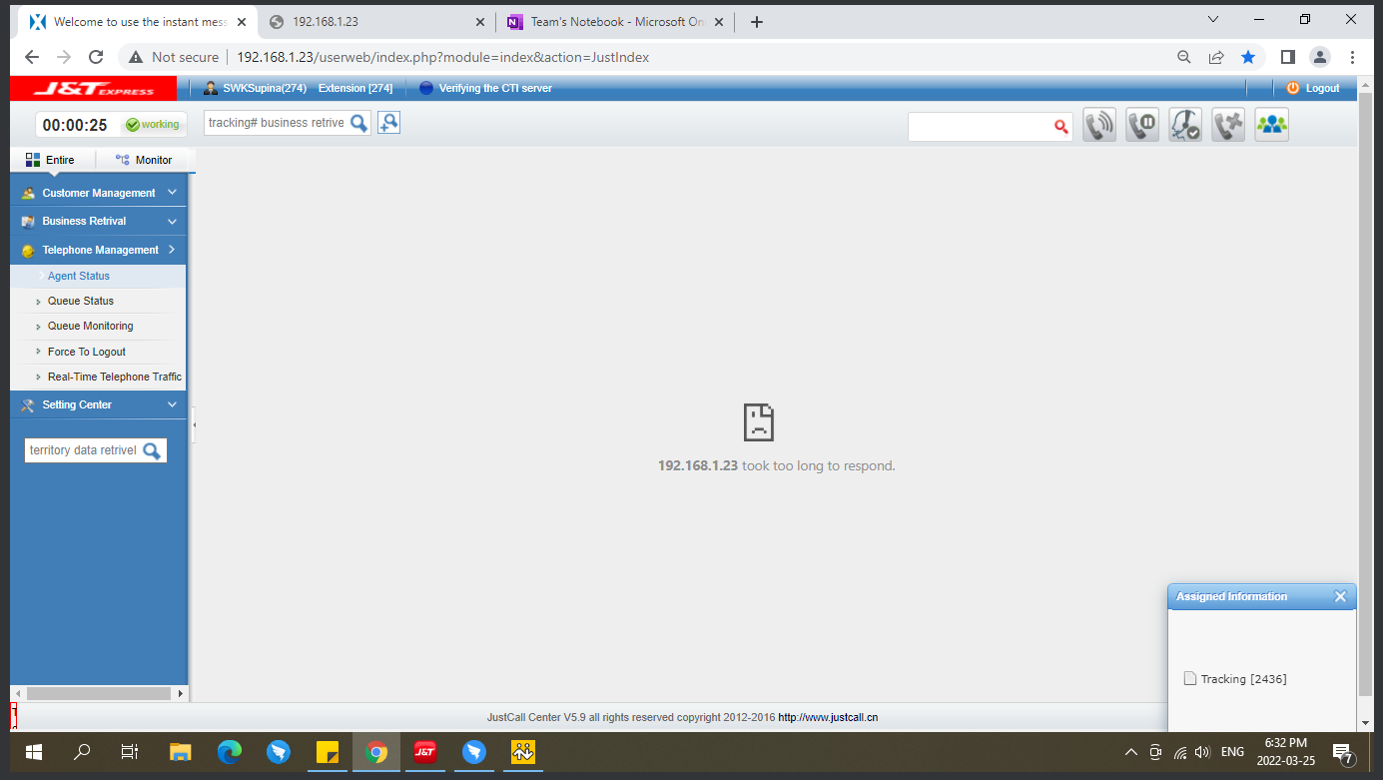Screen dimensions: 1383x780
Task: Click the tracking# business retrieve input field
Action: (x=276, y=123)
